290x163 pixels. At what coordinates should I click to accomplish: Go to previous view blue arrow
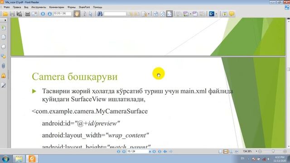165,151
